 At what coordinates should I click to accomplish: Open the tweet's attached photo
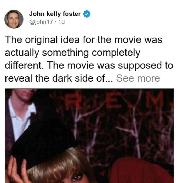[89, 136]
